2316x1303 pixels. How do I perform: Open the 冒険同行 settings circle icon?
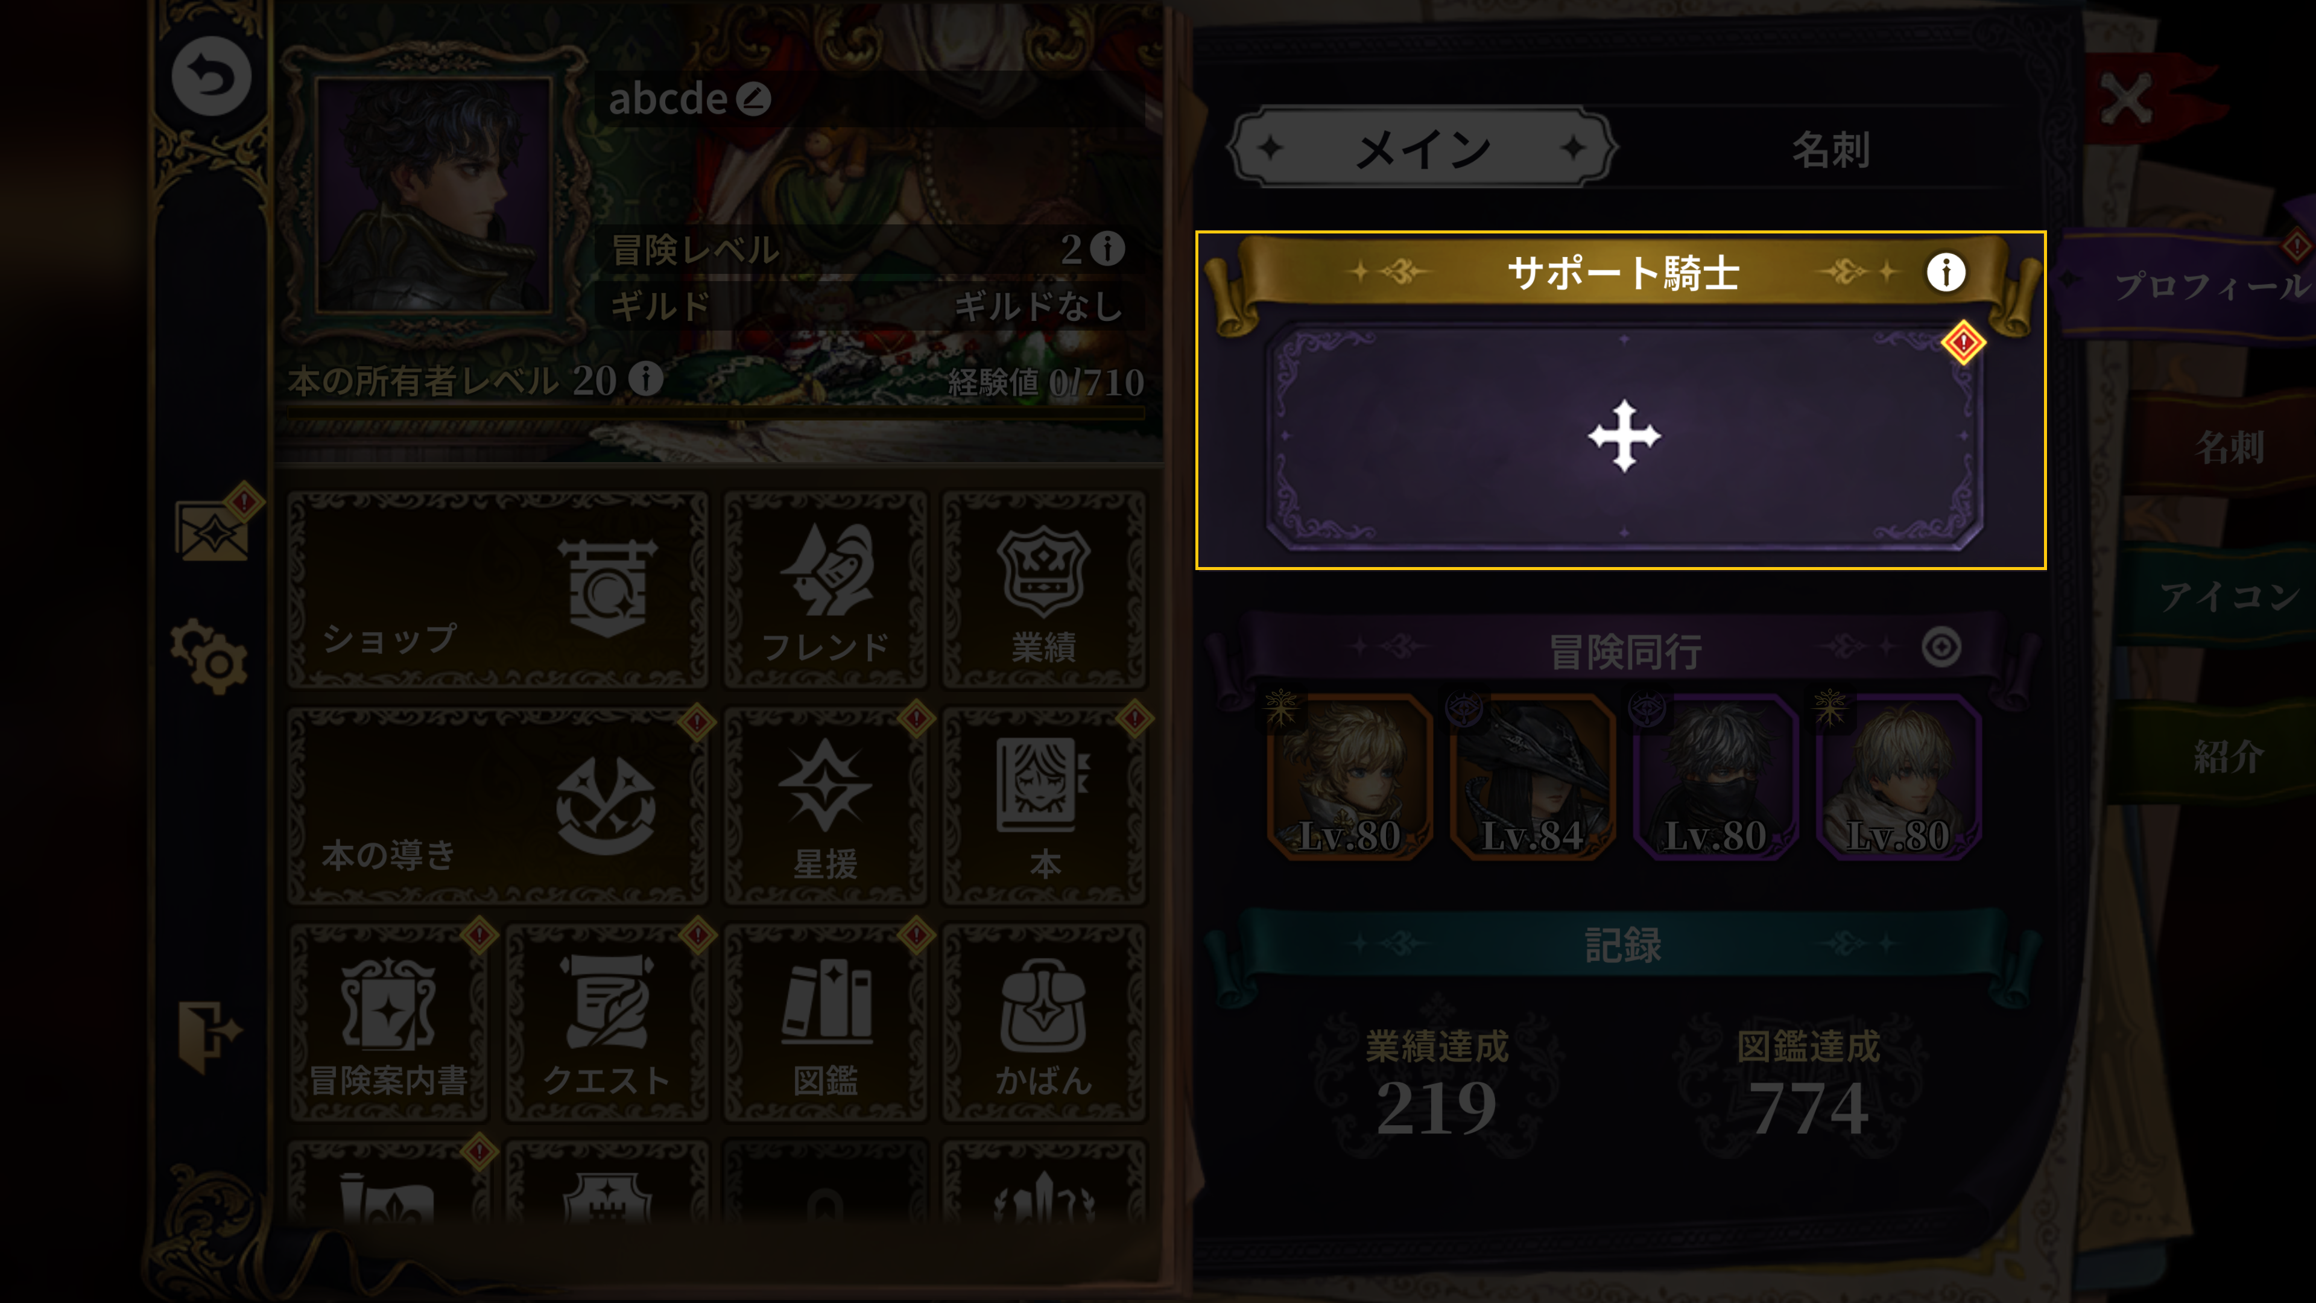(1941, 647)
